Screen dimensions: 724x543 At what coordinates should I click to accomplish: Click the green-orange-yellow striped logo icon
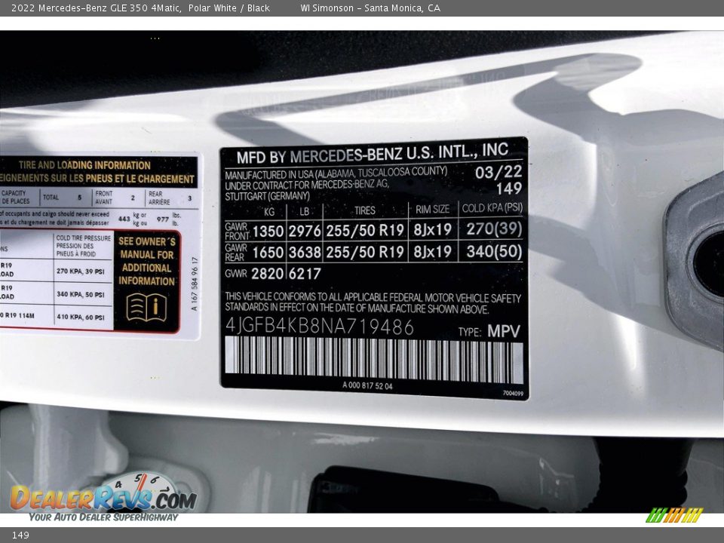[x=674, y=515]
